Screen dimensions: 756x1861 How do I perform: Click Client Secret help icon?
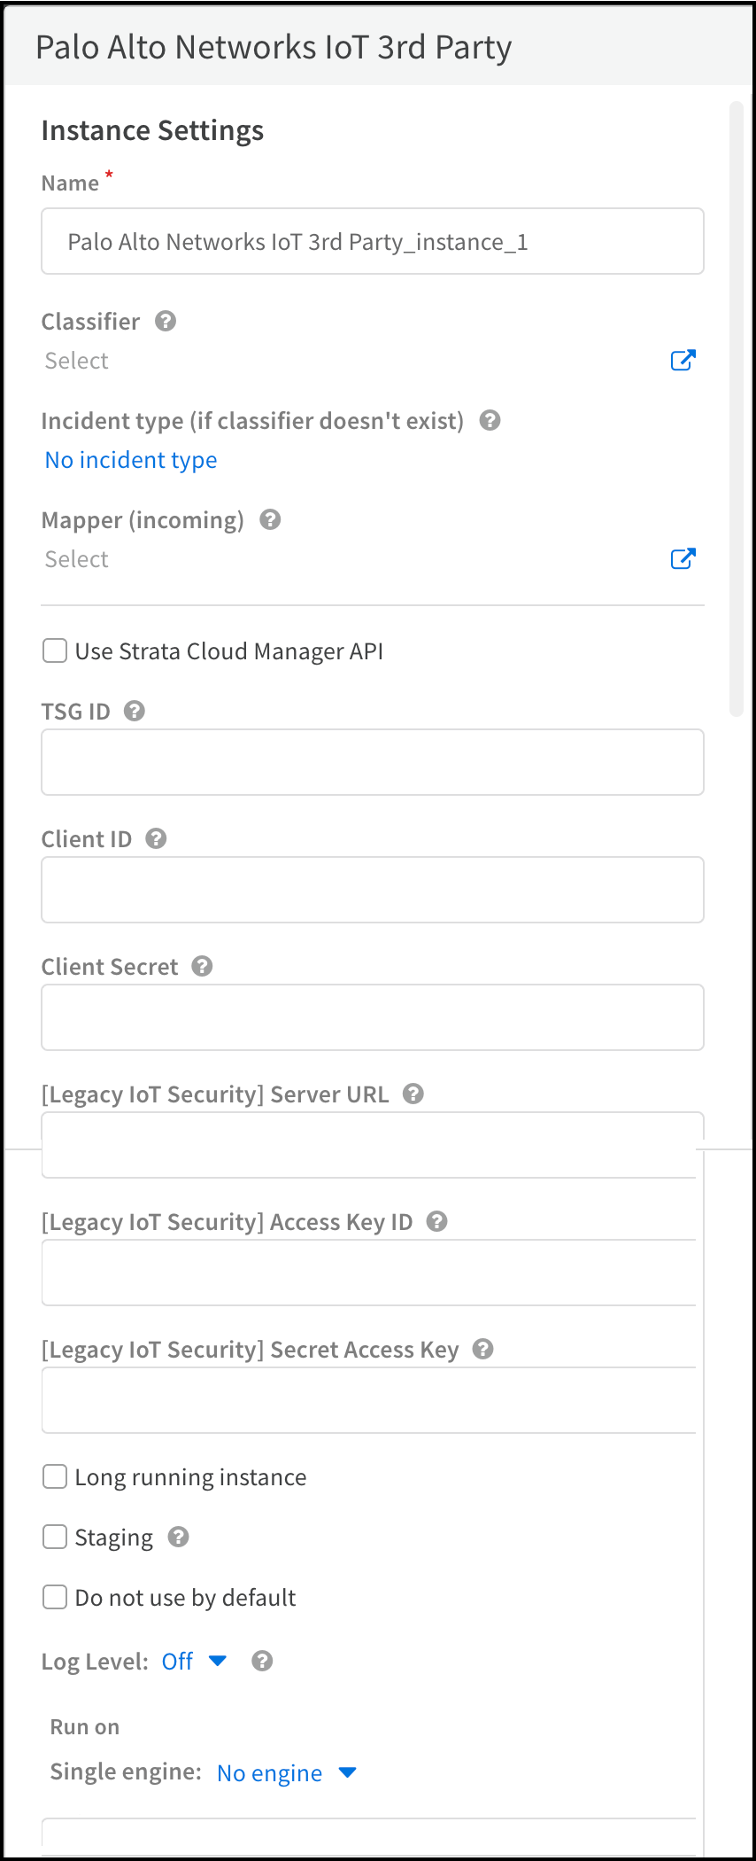click(x=202, y=966)
